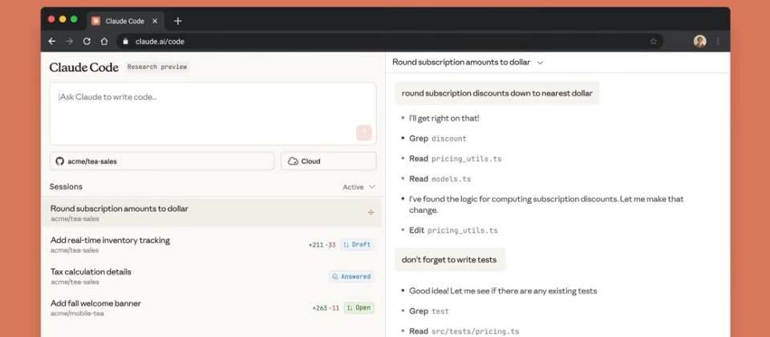
Task: Bookmark this page with the star icon
Action: click(x=653, y=41)
